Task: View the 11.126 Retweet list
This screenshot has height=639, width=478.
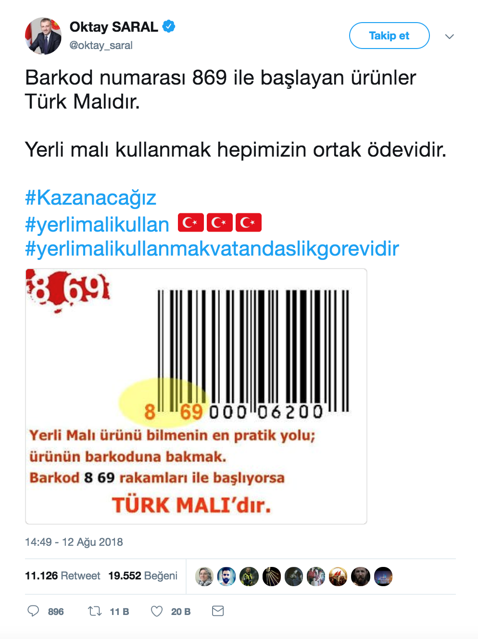Action: pos(63,576)
